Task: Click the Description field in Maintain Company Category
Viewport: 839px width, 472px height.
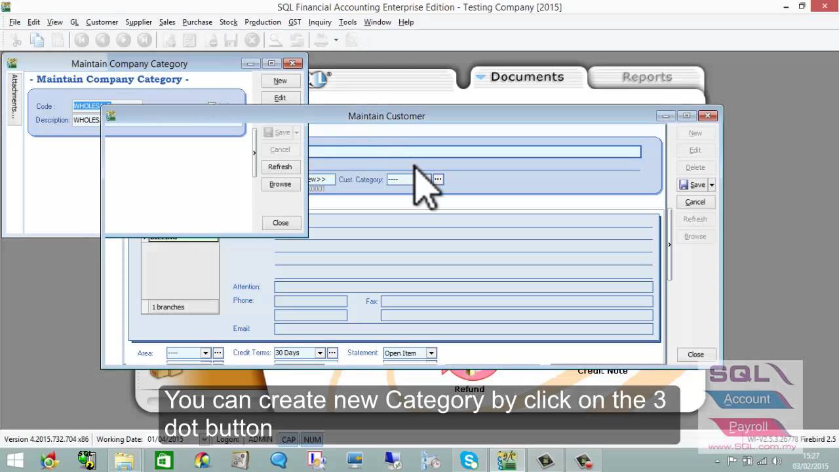Action: [87, 120]
